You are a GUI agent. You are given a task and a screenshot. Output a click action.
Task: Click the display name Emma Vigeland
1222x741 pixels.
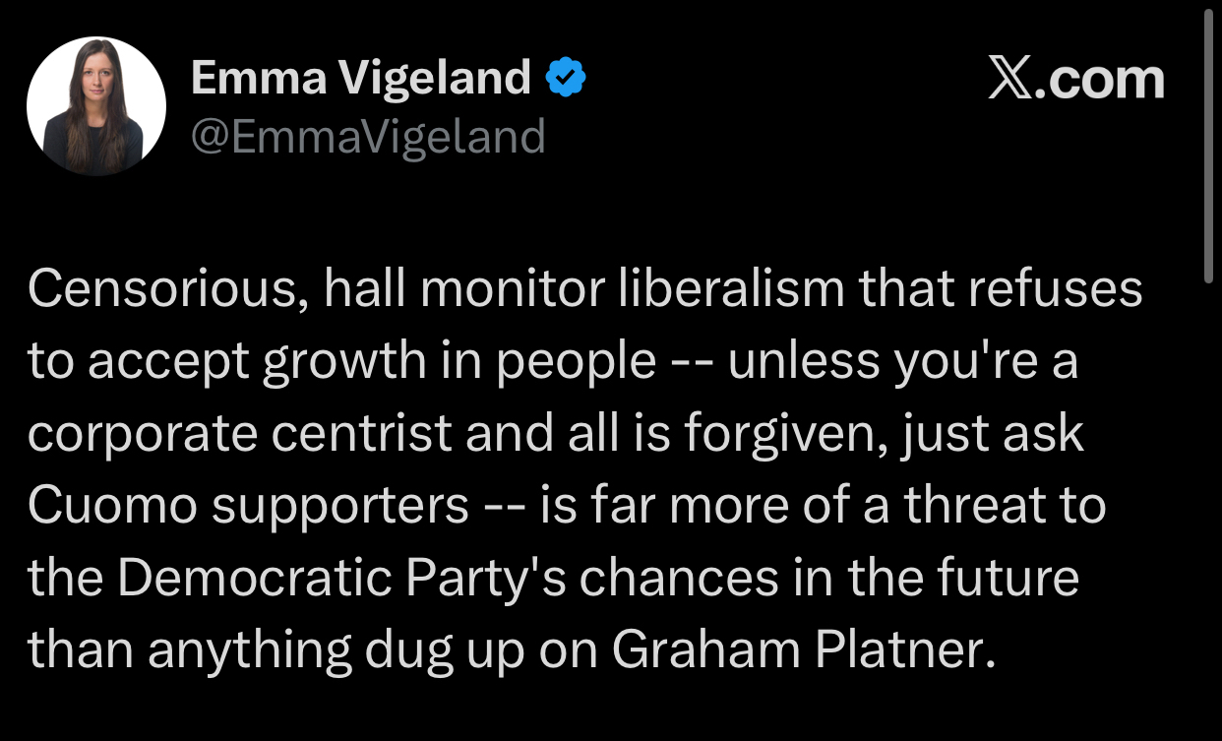click(x=361, y=78)
